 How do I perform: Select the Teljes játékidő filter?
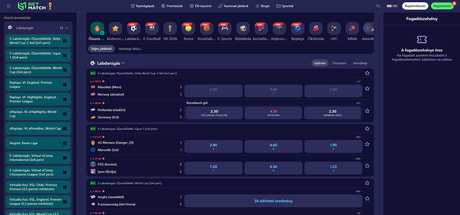point(101,49)
